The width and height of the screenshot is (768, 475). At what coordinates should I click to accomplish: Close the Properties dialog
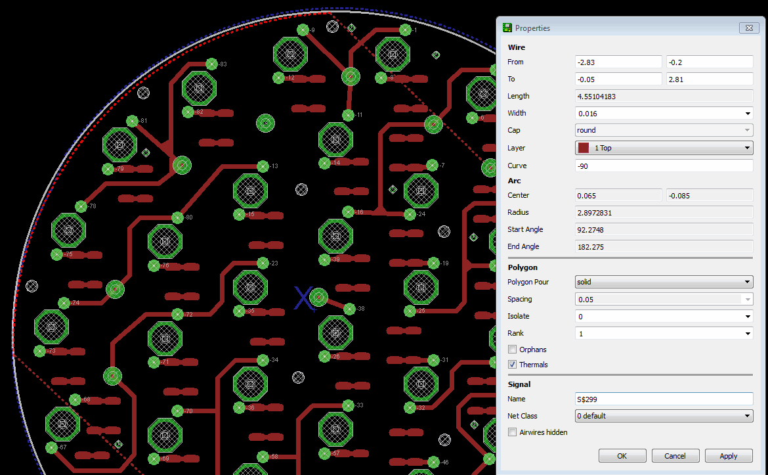tap(748, 28)
